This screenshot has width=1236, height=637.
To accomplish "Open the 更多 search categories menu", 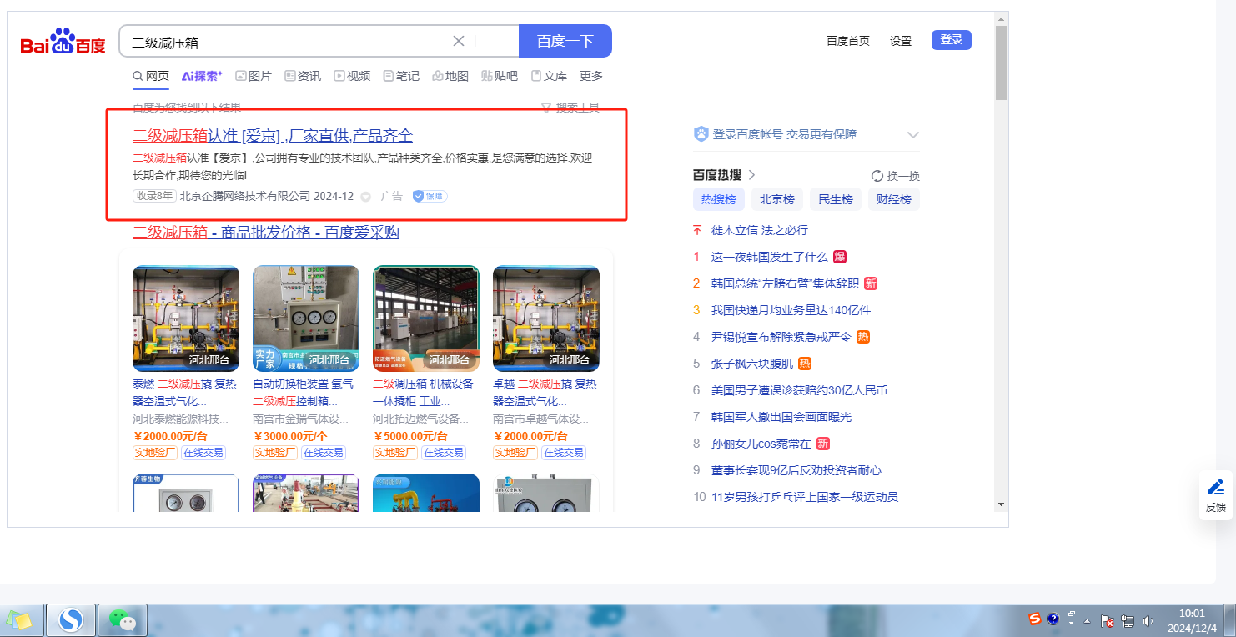I will click(591, 76).
